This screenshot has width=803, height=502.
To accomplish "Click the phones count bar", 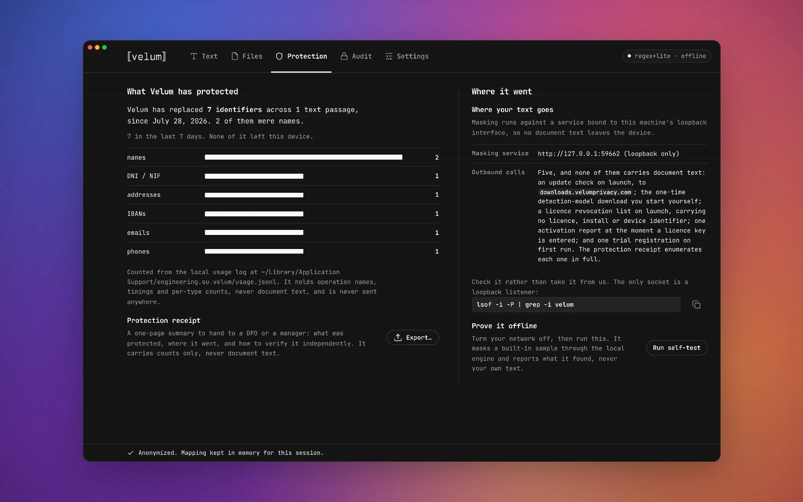I will (254, 251).
